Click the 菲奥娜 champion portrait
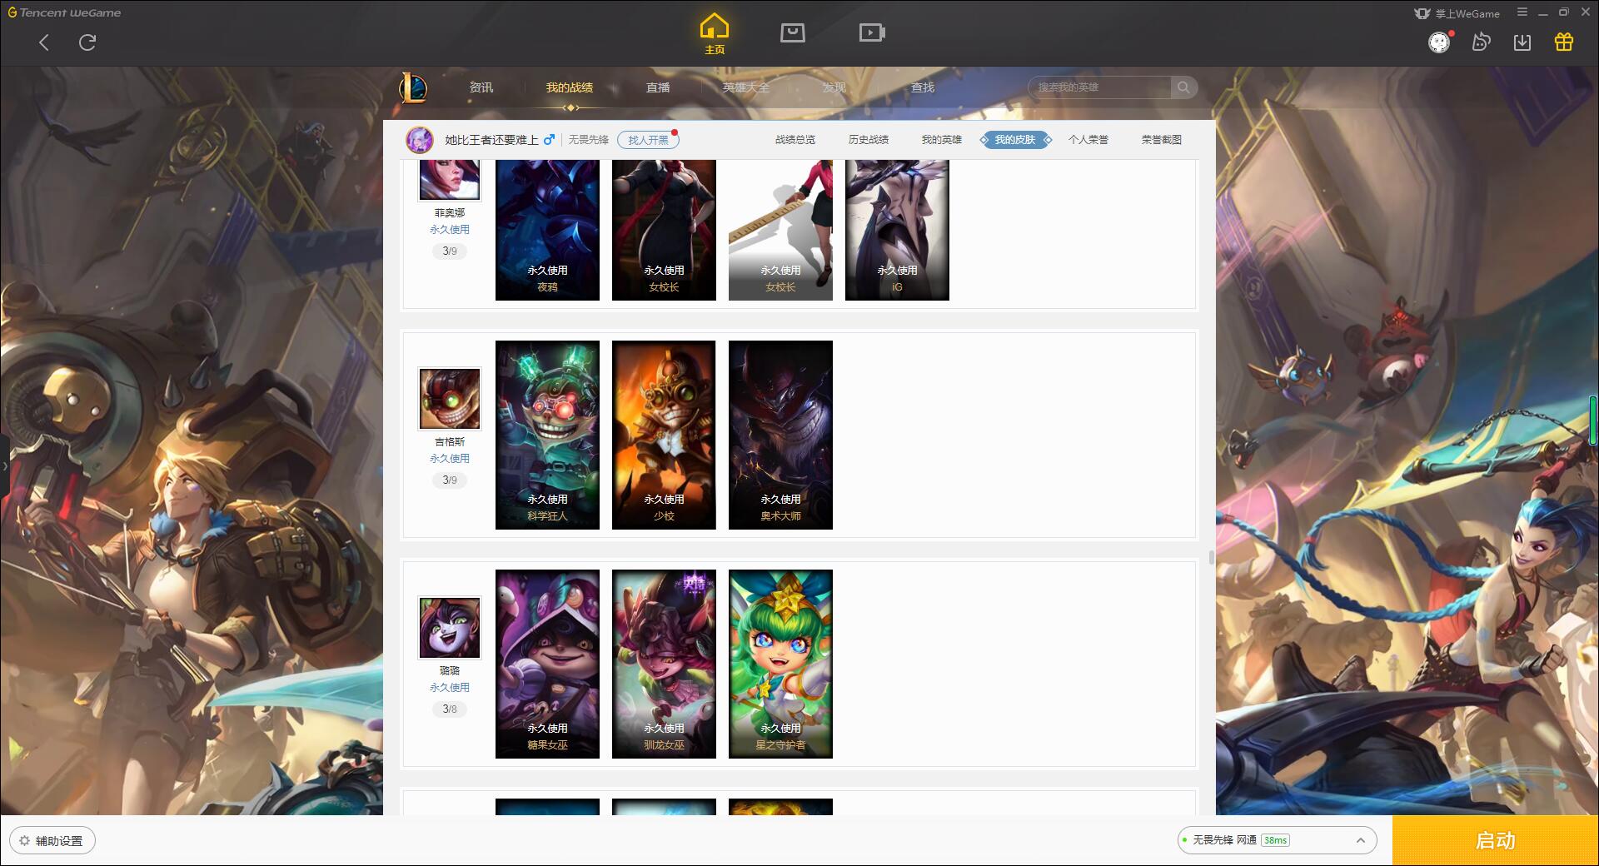 [x=450, y=179]
